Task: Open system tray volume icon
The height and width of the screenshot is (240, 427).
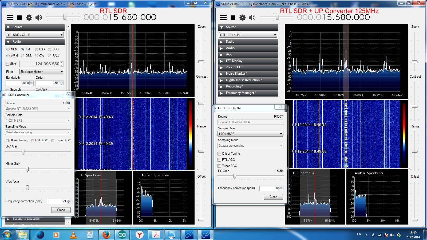Action: click(x=392, y=235)
